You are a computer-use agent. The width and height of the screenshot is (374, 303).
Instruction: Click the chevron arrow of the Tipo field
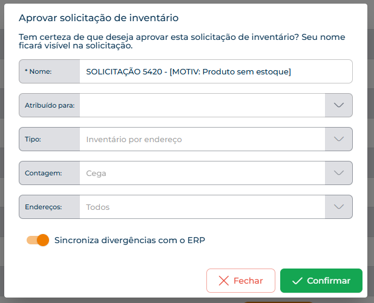coord(338,139)
